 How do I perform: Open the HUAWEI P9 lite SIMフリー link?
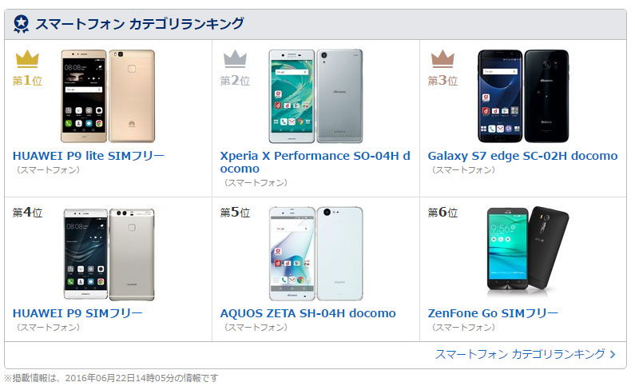pyautogui.click(x=89, y=156)
